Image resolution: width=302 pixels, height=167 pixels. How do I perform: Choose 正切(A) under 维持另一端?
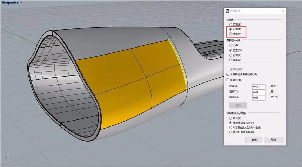tap(230, 55)
